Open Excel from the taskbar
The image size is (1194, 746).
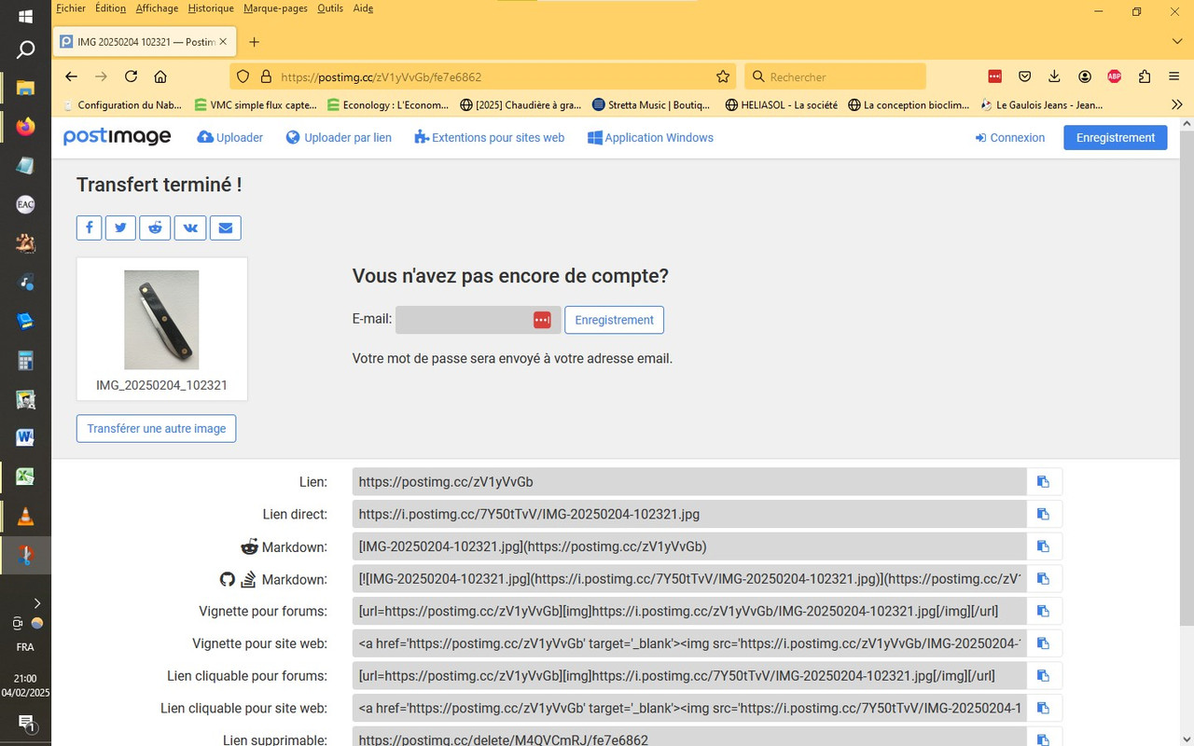[x=25, y=477]
